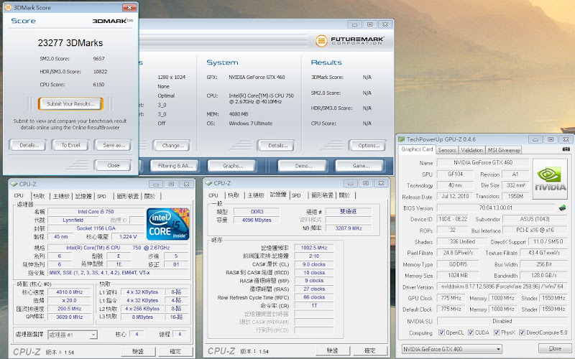The image size is (575, 359).
Task: Click the Graphs button in 3DMark
Action: [231, 166]
